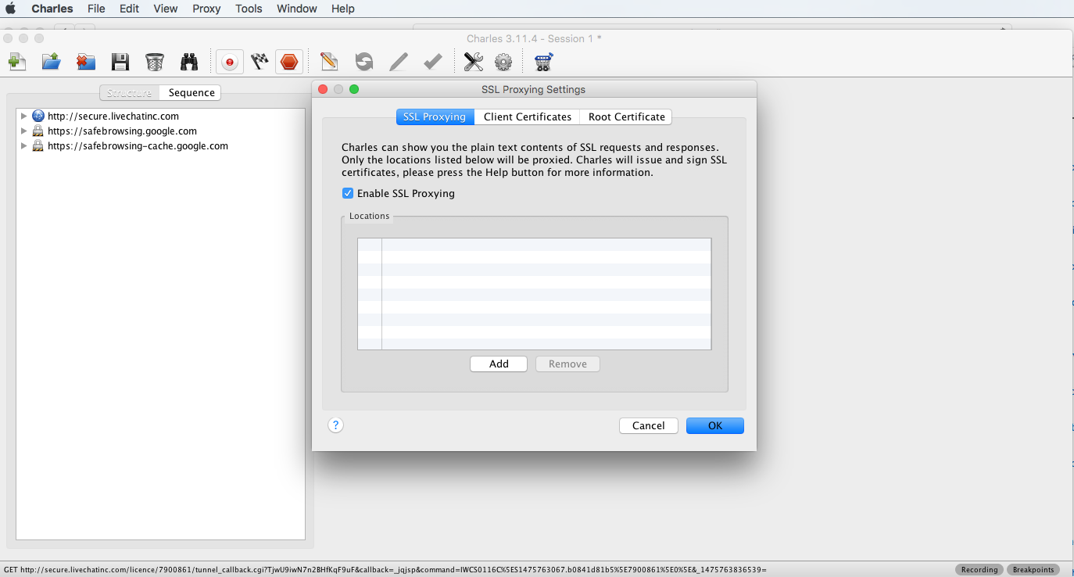Select the Sequence view tab
The height and width of the screenshot is (577, 1074).
pyautogui.click(x=192, y=92)
